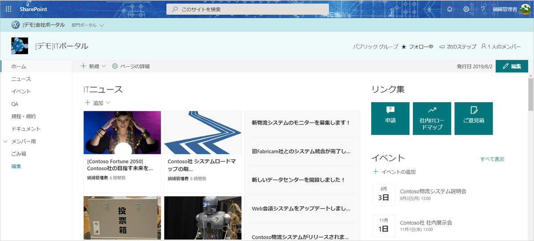The image size is (534, 241).
Task: Open the 投票箱 news image
Action: [x=122, y=218]
